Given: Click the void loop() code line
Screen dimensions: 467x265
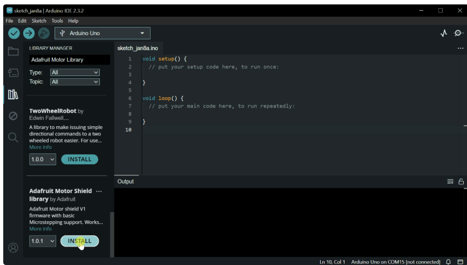Looking at the screenshot, I should coord(163,98).
